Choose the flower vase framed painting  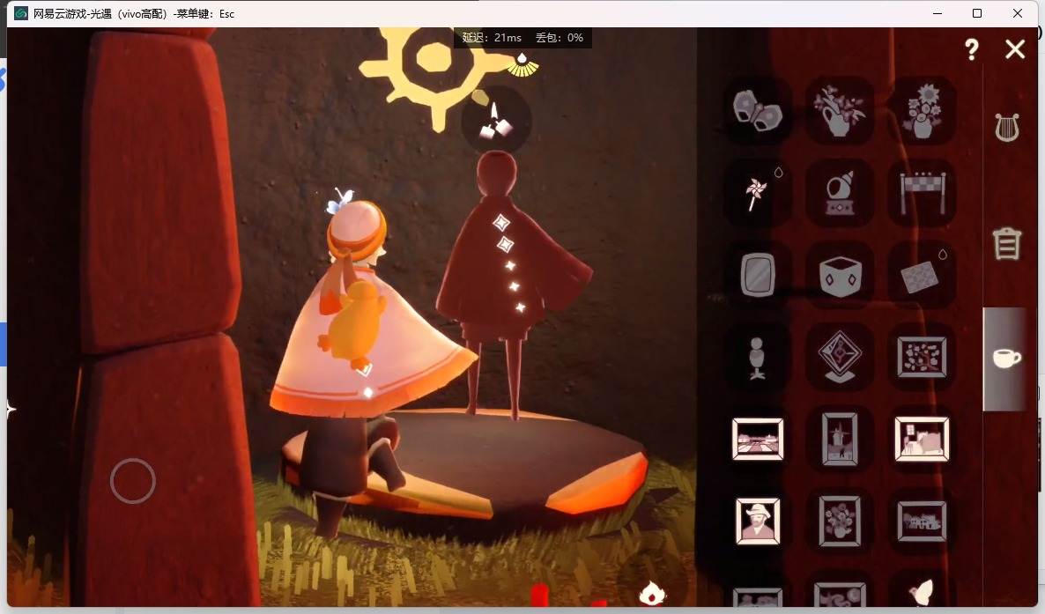pyautogui.click(x=839, y=522)
